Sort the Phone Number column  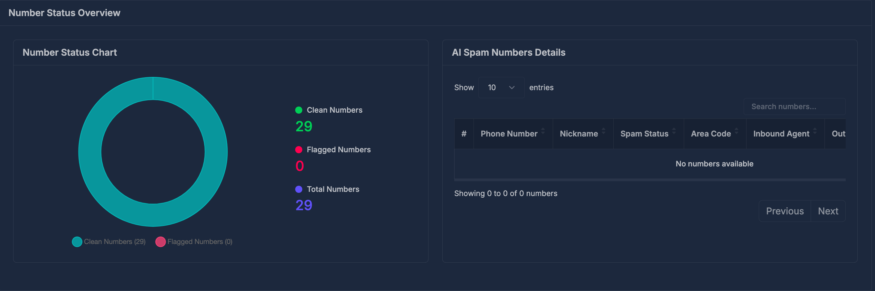coord(509,134)
